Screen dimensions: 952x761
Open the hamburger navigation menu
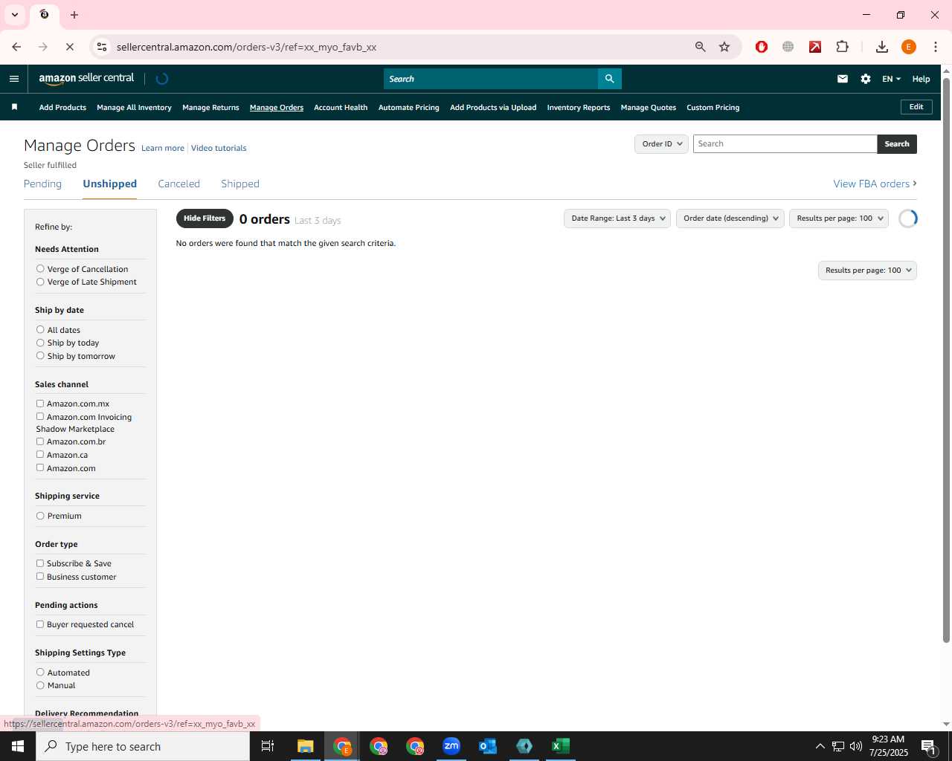[14, 79]
